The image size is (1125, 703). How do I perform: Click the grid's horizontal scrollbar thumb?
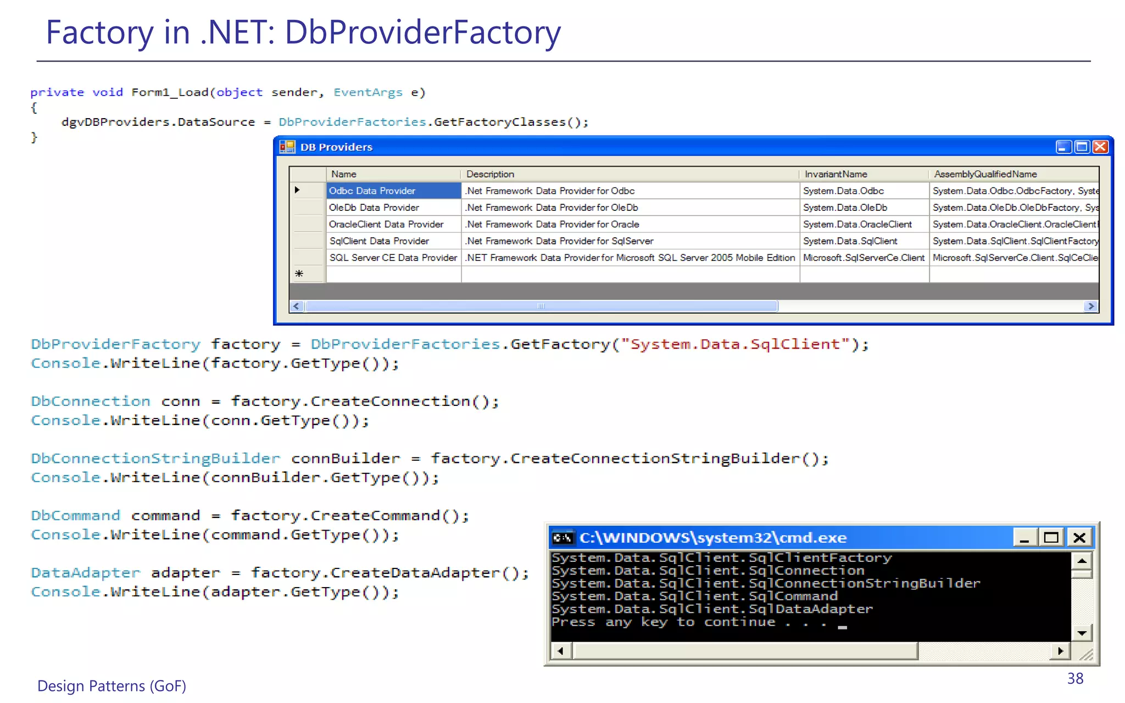pos(541,306)
